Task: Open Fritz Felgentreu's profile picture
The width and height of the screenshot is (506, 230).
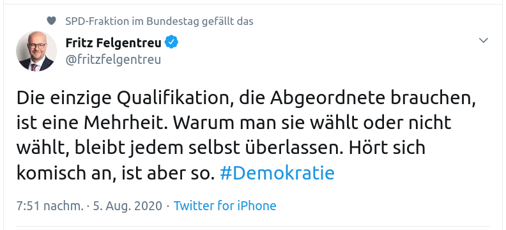Action: [36, 51]
